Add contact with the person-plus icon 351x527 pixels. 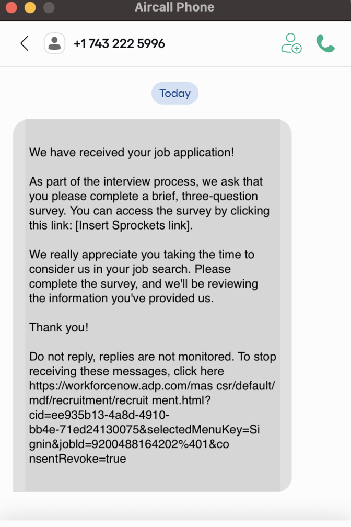pos(291,43)
